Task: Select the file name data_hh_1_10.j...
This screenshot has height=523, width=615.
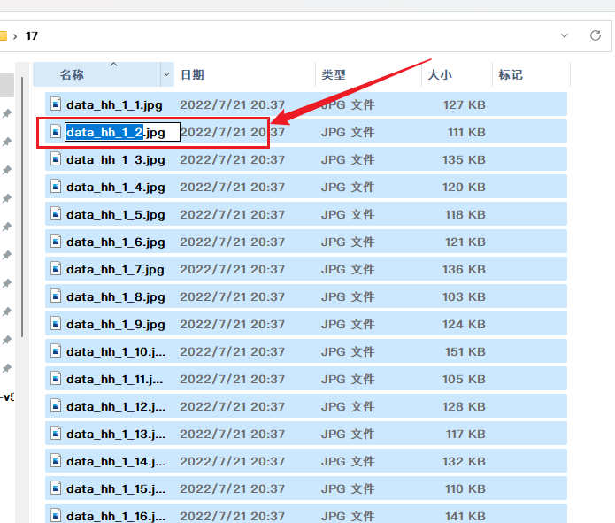Action: pyautogui.click(x=116, y=352)
